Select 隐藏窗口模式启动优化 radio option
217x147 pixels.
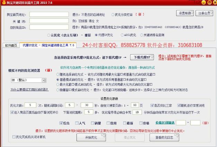[58, 90]
